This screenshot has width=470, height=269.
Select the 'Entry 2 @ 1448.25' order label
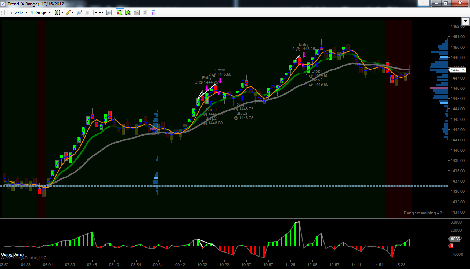click(304, 47)
